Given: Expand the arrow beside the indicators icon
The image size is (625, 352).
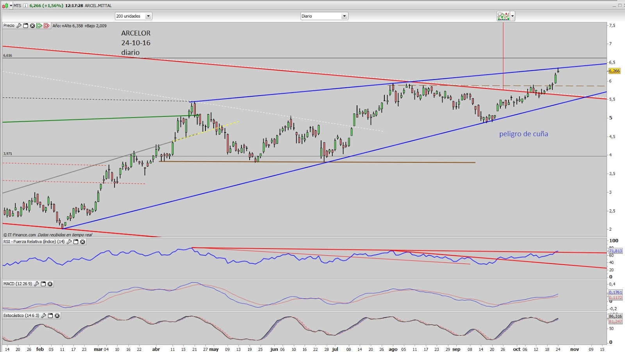Looking at the screenshot, I should [512, 16].
